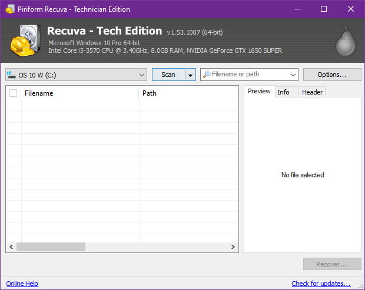Click 'Microsoft Windows 10 Pro 64-bit' text
Image resolution: width=365 pixels, height=290 pixels.
(x=94, y=43)
